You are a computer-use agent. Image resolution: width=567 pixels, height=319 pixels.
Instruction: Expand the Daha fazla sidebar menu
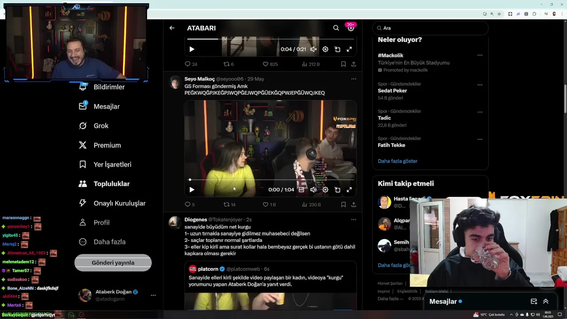tap(102, 242)
